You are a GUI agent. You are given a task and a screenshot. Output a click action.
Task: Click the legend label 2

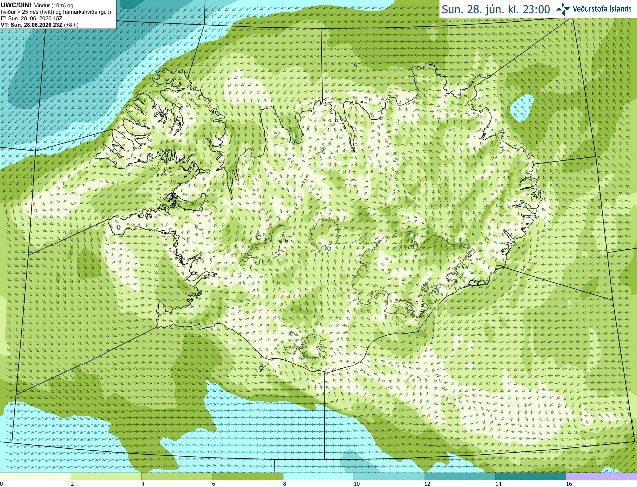point(72,484)
